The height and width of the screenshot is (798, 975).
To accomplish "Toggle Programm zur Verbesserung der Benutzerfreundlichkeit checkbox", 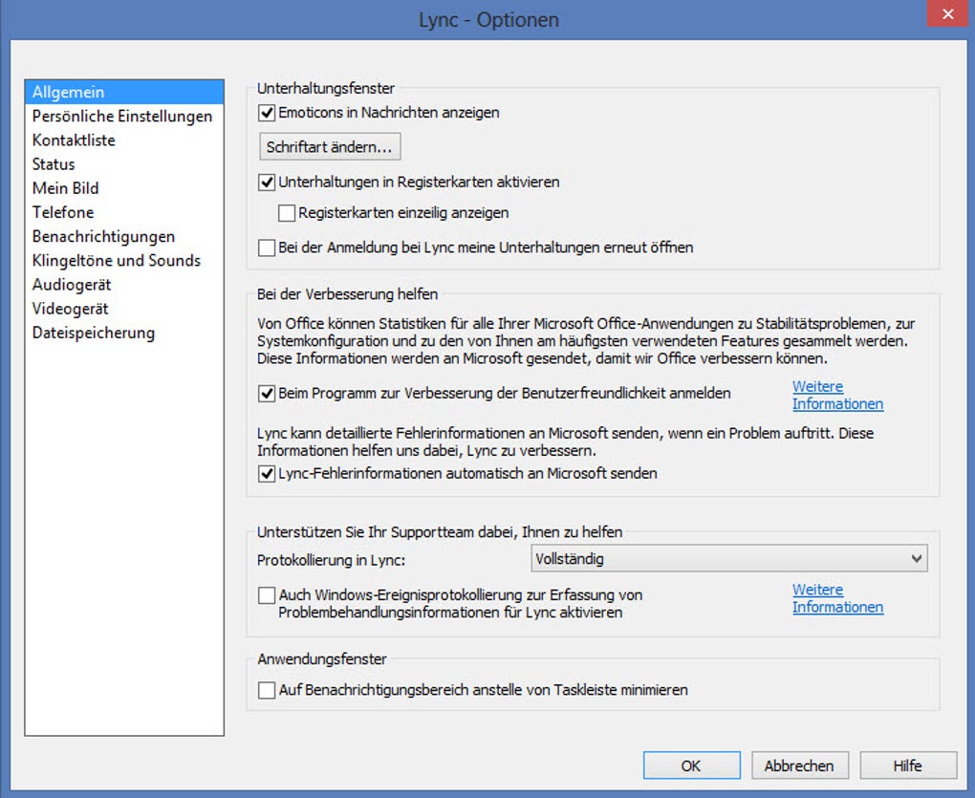I will (267, 394).
